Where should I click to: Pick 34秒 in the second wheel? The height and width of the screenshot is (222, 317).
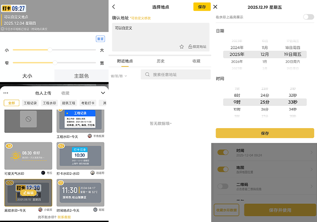(x=292, y=109)
